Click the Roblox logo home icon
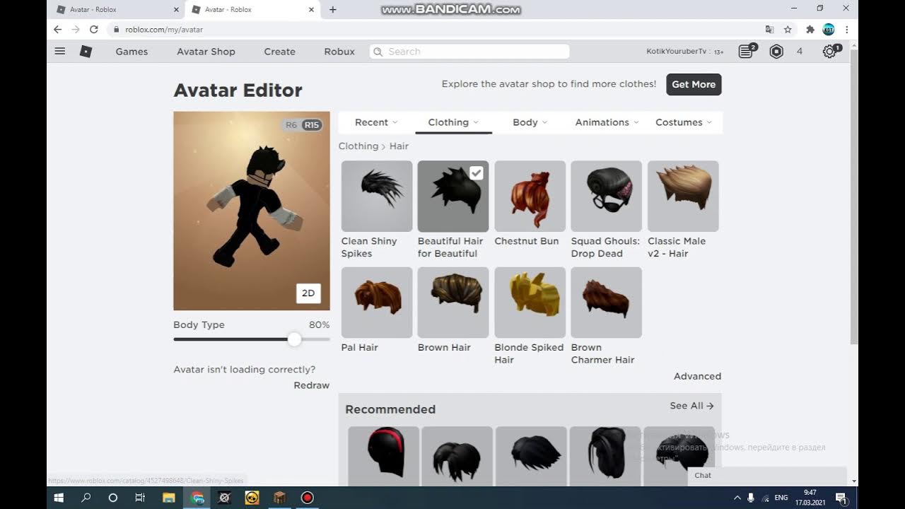Image resolution: width=905 pixels, height=509 pixels. 86,51
